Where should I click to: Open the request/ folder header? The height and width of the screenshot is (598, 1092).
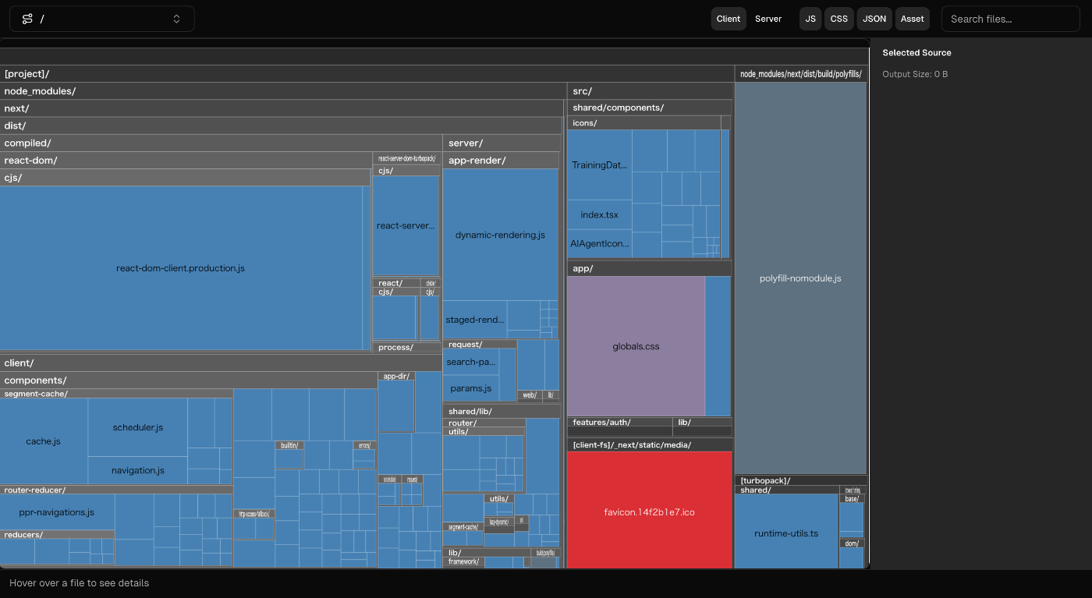(x=480, y=344)
